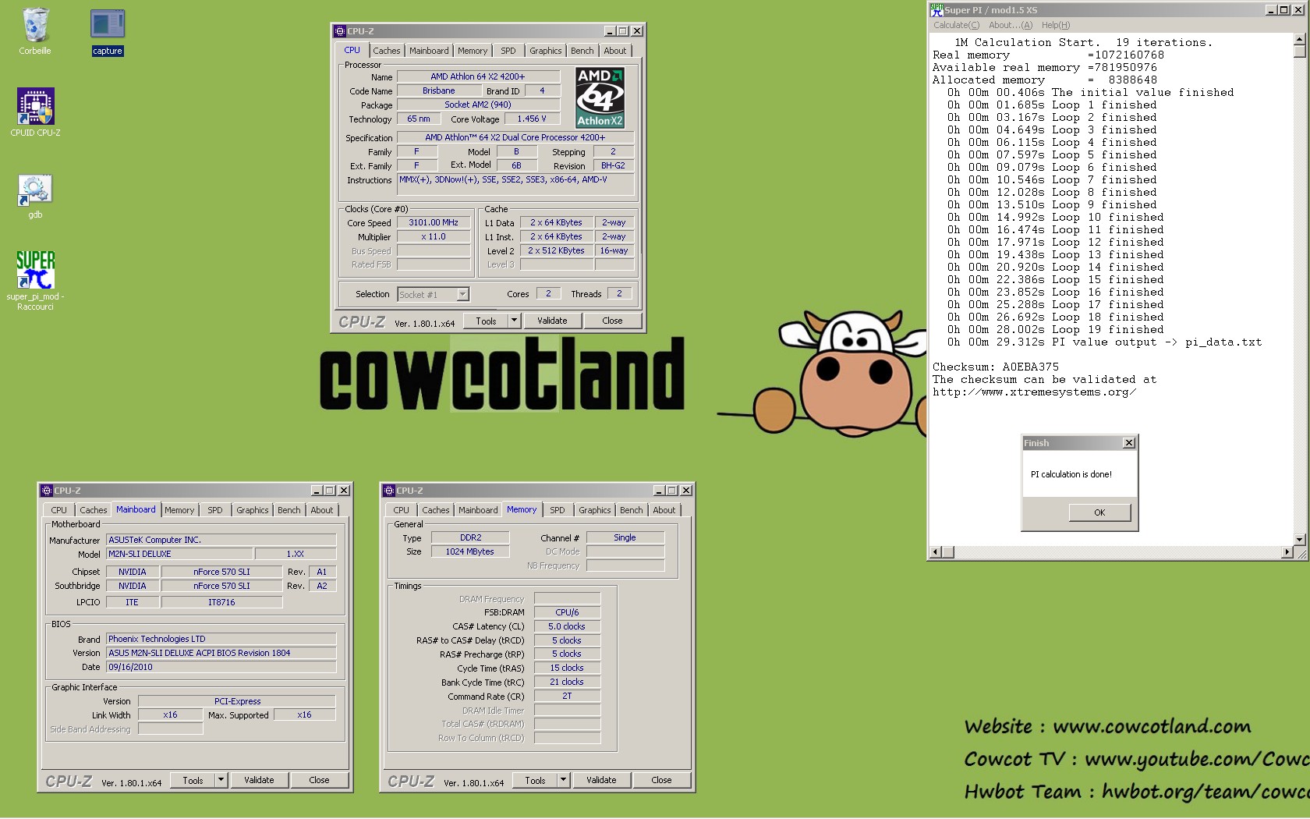This screenshot has width=1310, height=819.
Task: Click Validate in the Mainboard CPU-Z window
Action: point(259,780)
